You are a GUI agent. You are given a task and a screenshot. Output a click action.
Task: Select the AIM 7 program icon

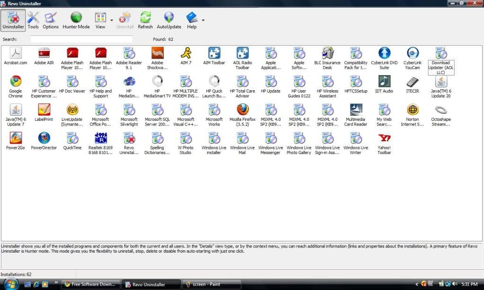186,53
